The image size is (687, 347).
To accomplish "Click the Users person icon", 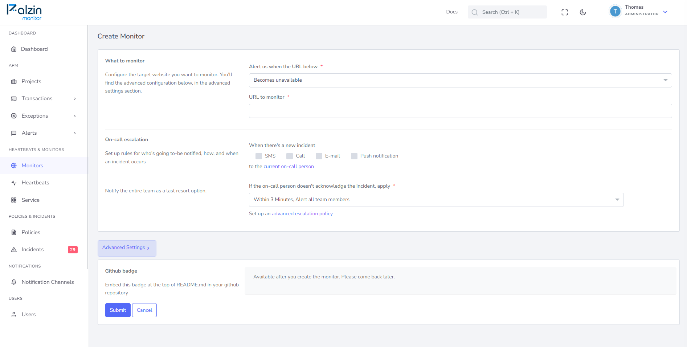I will [x=14, y=314].
